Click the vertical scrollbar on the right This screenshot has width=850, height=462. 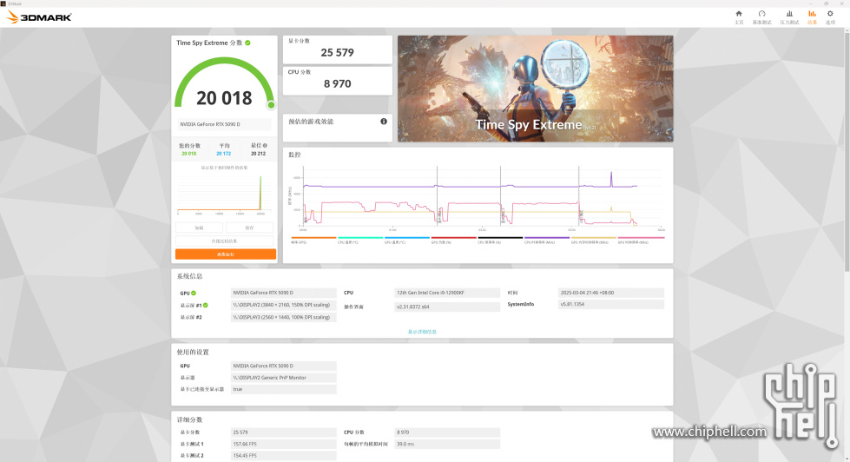(847, 152)
